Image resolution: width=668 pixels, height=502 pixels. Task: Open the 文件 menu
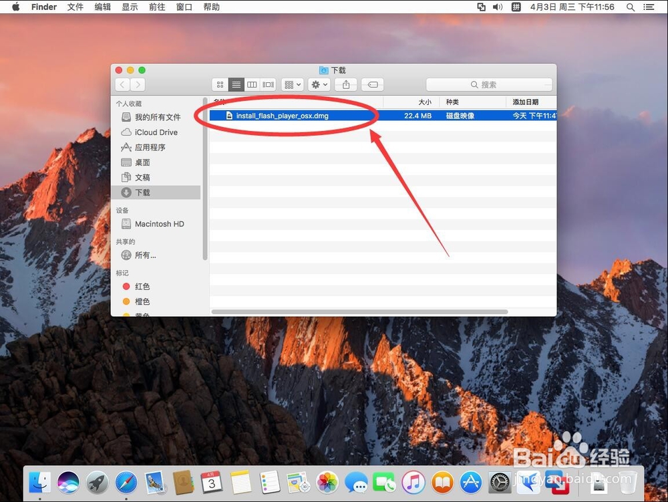[x=75, y=7]
